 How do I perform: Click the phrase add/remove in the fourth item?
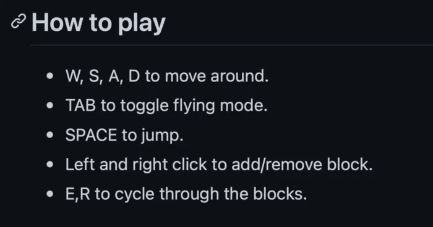point(277,165)
